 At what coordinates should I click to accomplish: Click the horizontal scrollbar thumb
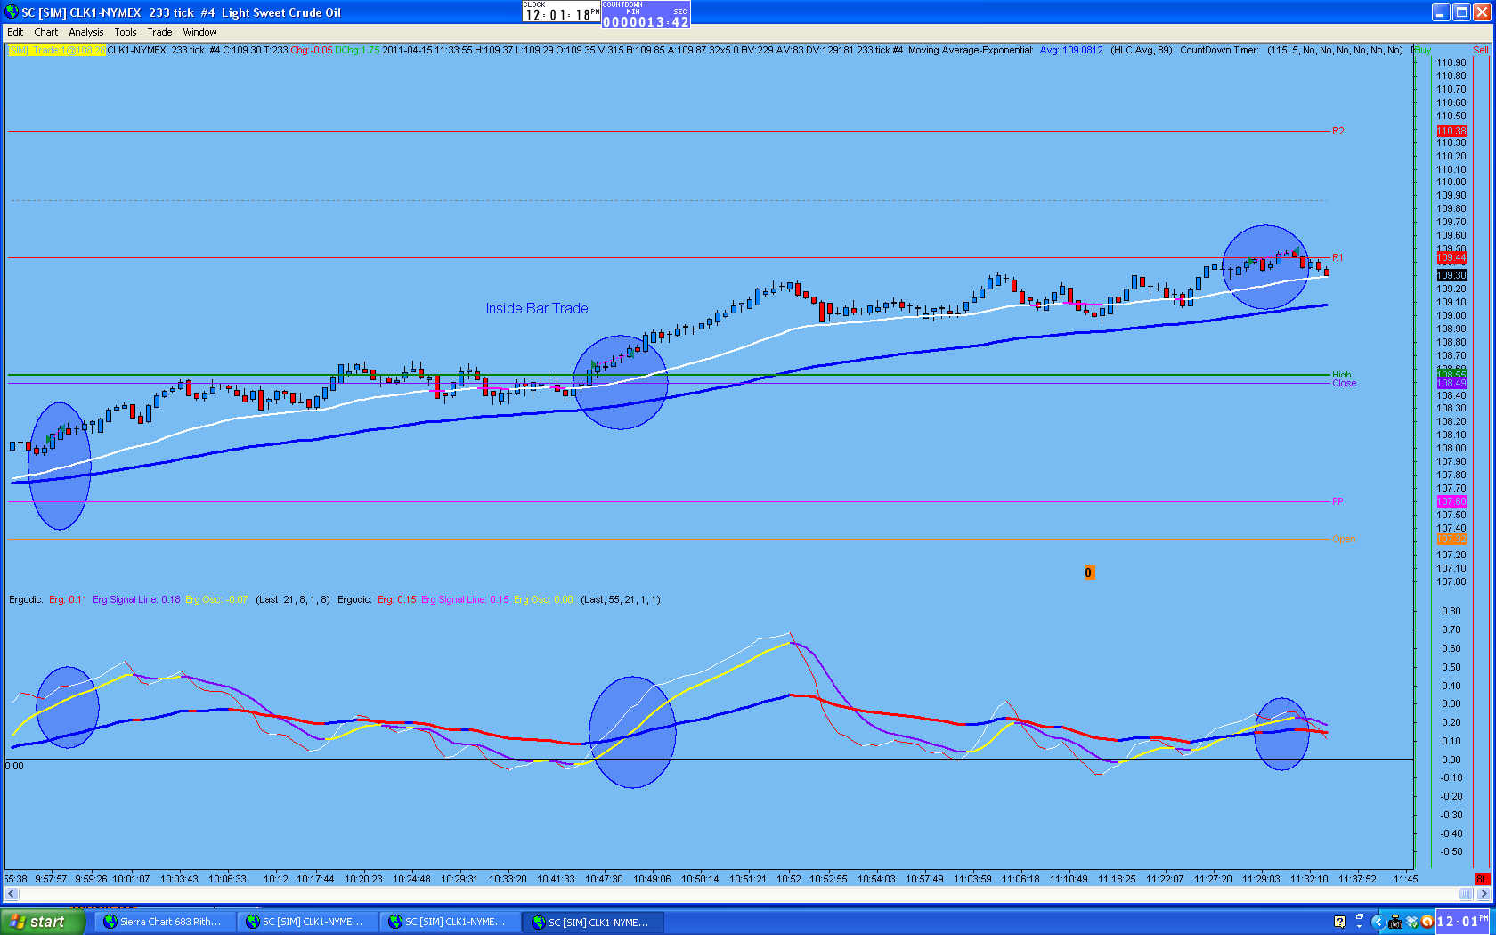(1466, 893)
